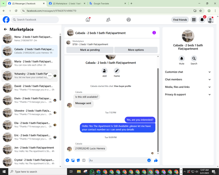Open Chrome's three-dot menu
This screenshot has width=219, height=175.
coord(215,11)
